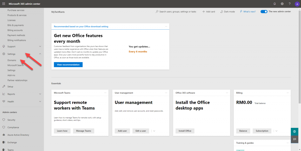Image resolution: width=301 pixels, height=151 pixels.
Task: Open the app launcher waffle icon
Action: 4,4
